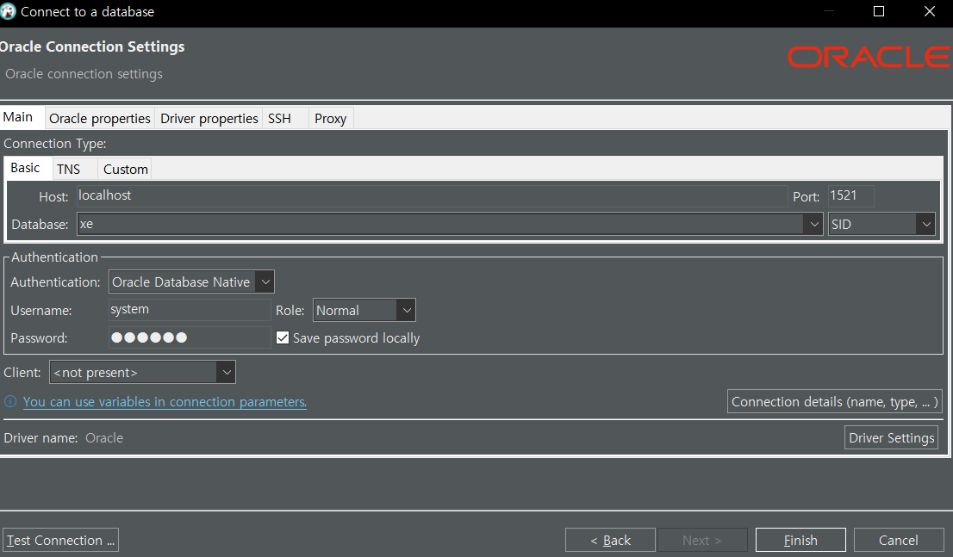The height and width of the screenshot is (557, 953).
Task: Open Driver Settings
Action: click(x=891, y=437)
